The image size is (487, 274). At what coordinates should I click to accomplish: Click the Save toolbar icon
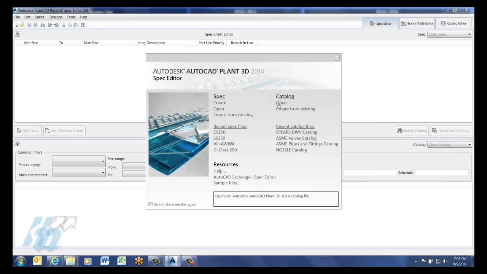[29, 25]
